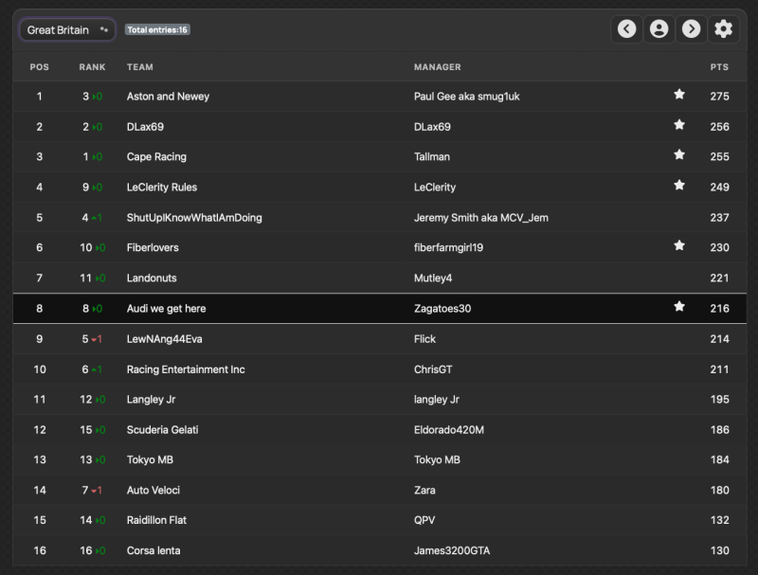
Task: Open team Auto Veloci
Action: 153,491
